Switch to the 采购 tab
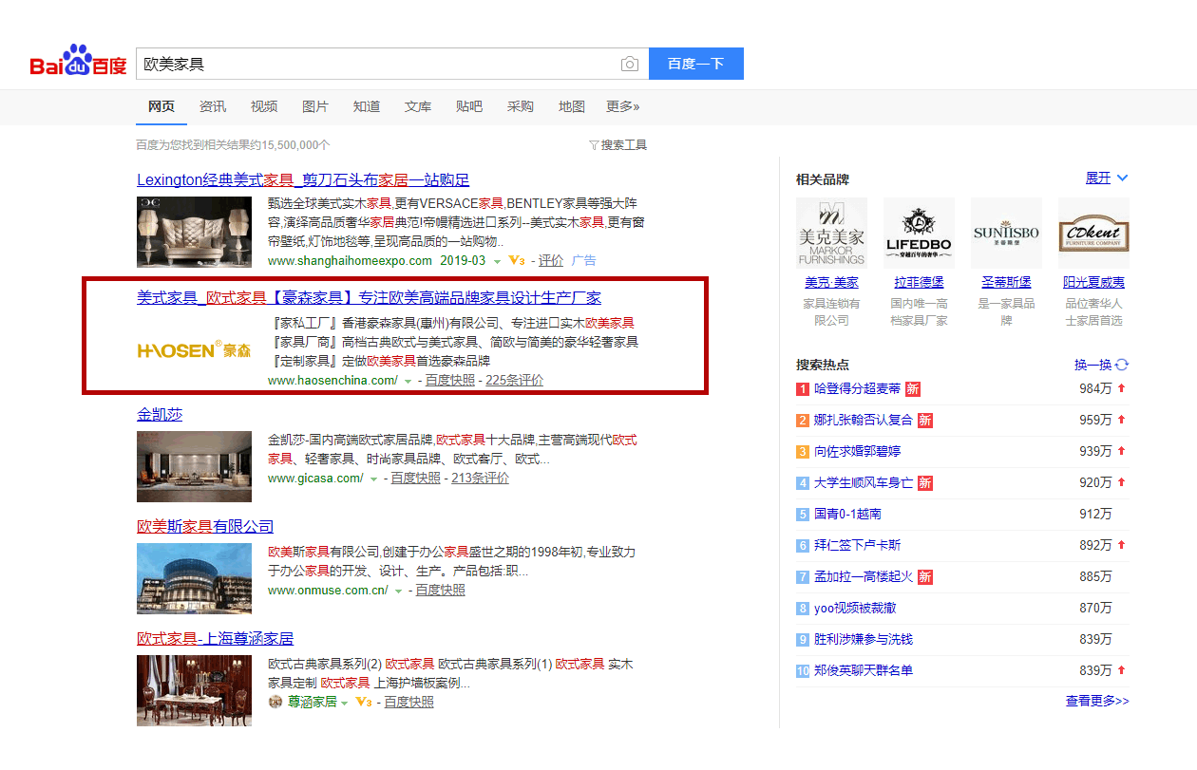Screen dimensions: 1197x770 521,106
